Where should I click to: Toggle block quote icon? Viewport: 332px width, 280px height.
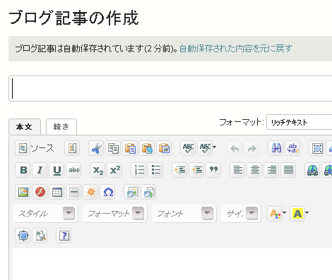click(x=213, y=170)
